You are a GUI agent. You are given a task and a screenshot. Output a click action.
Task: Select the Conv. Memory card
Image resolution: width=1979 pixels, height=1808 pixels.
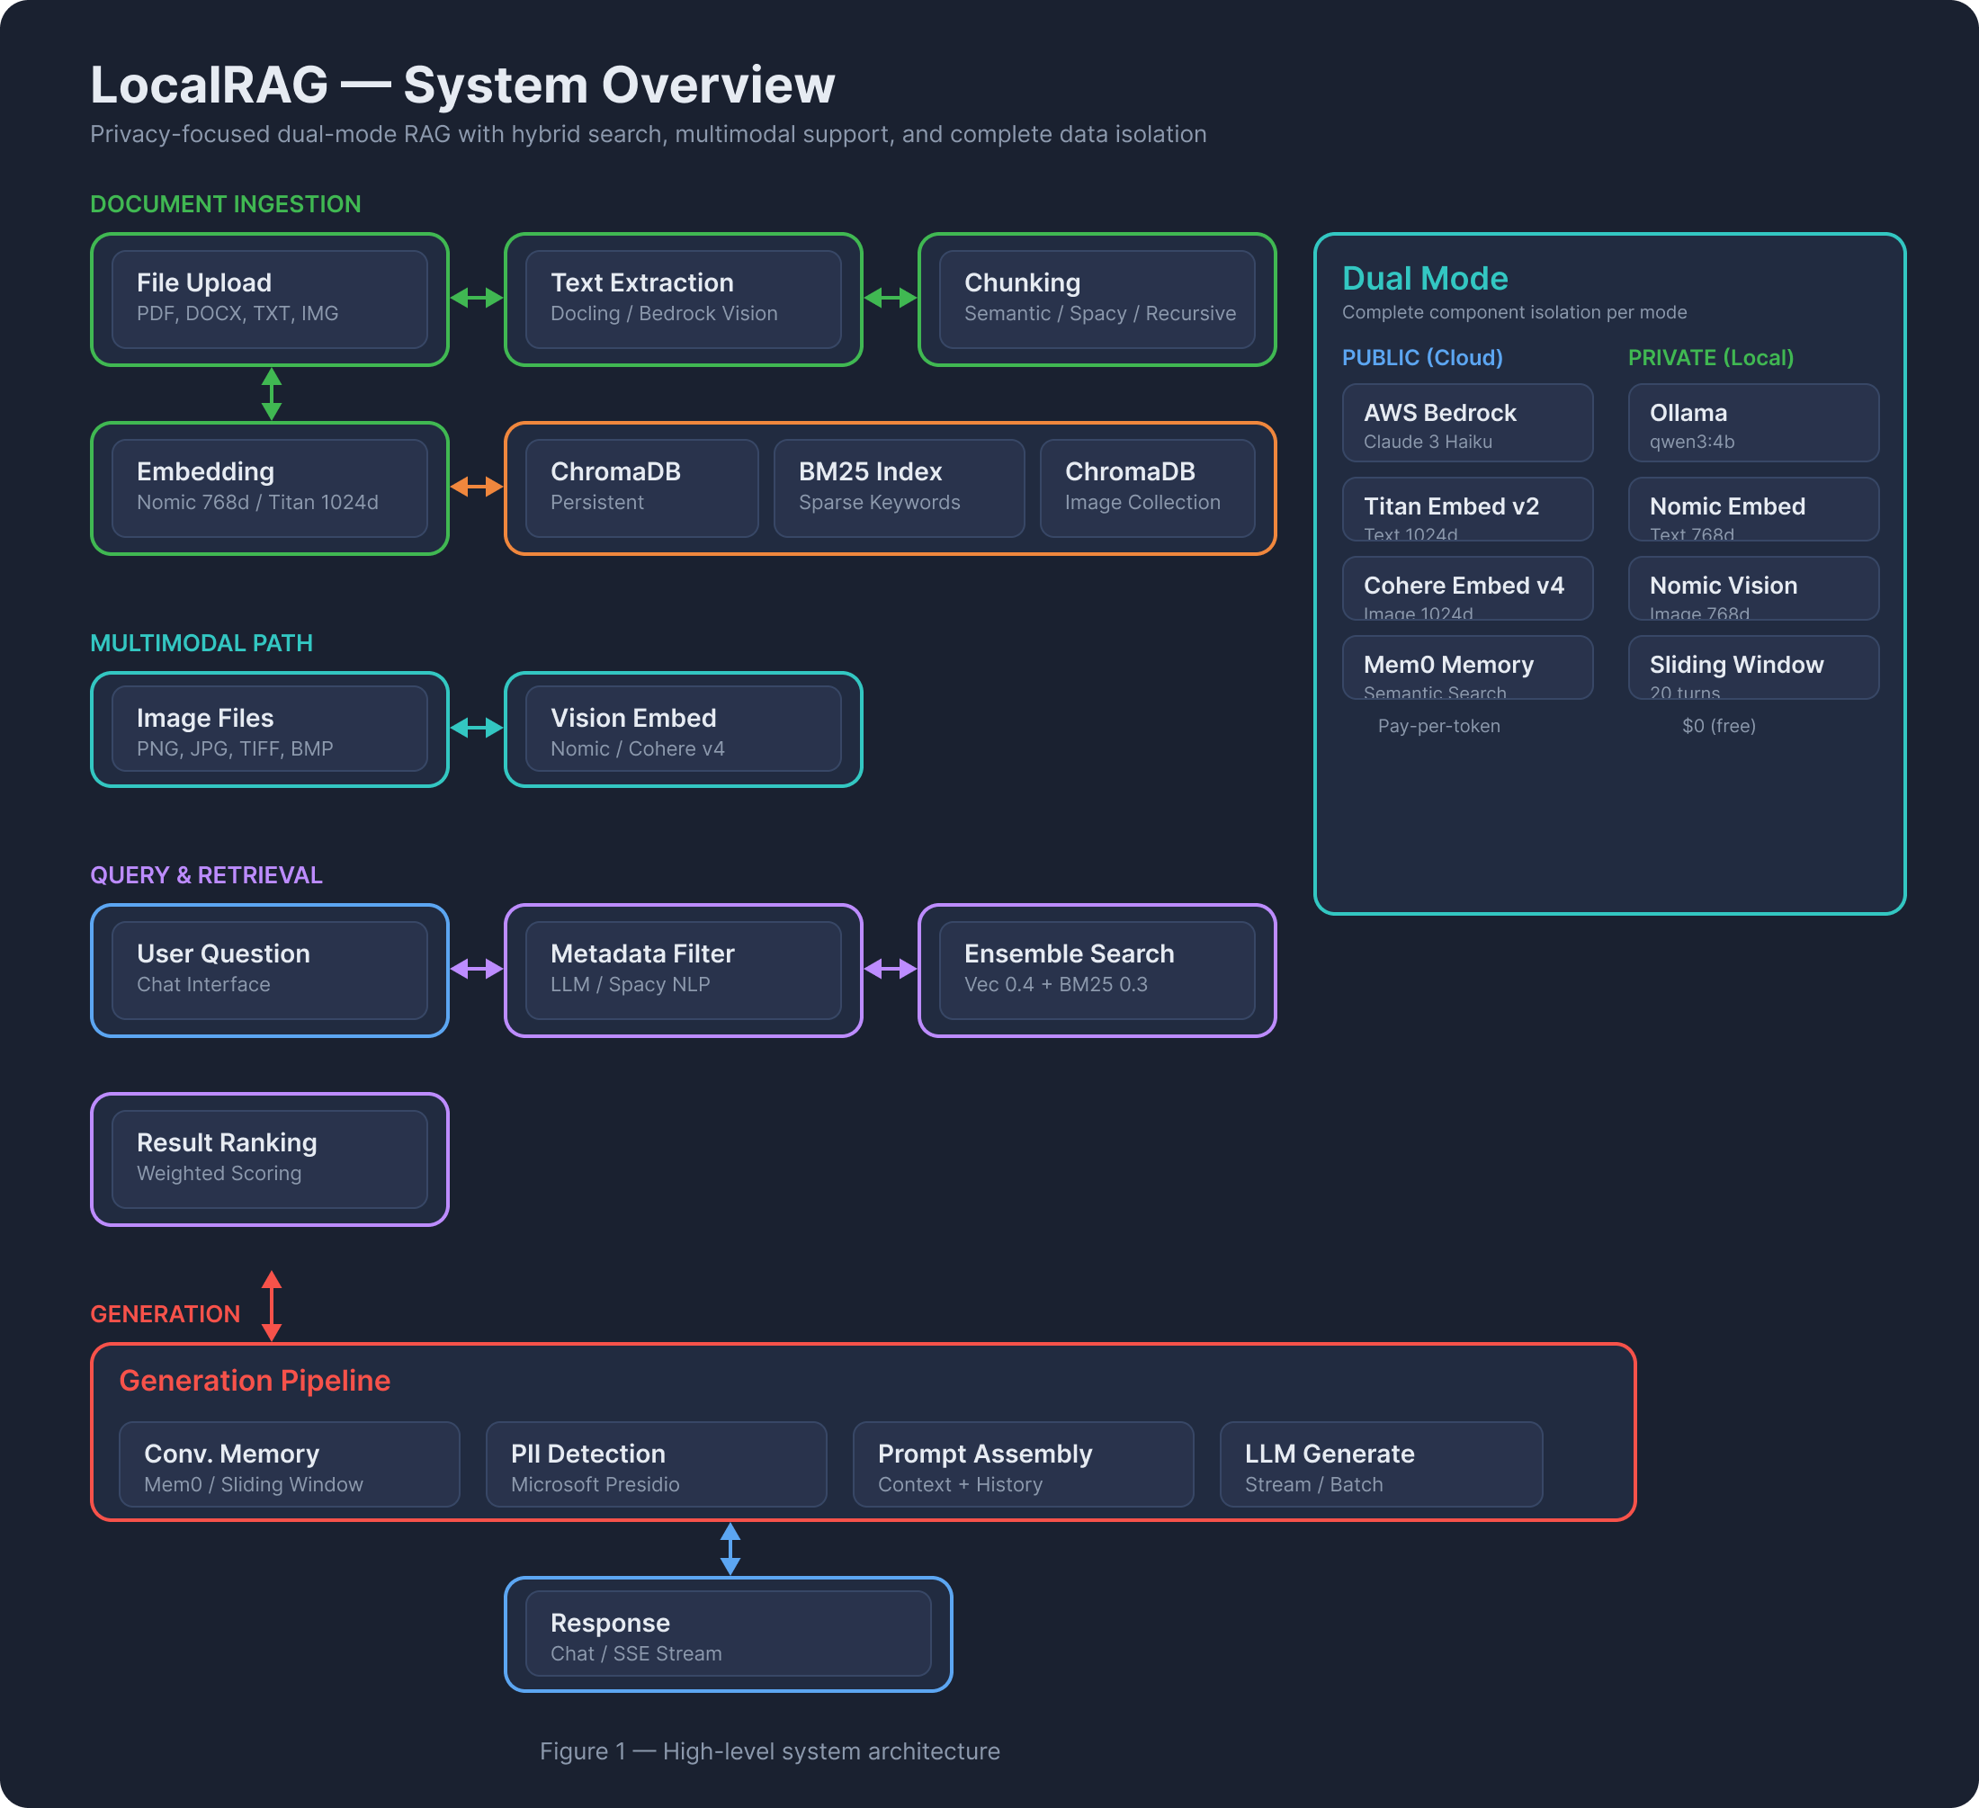(290, 1464)
